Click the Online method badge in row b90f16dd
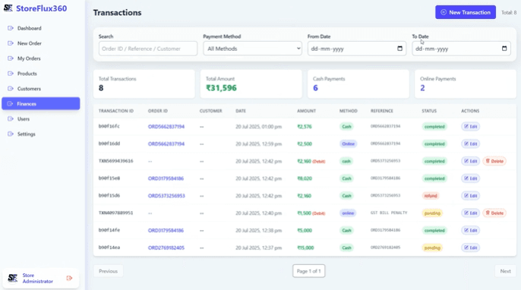Image resolution: width=521 pixels, height=290 pixels. click(348, 143)
